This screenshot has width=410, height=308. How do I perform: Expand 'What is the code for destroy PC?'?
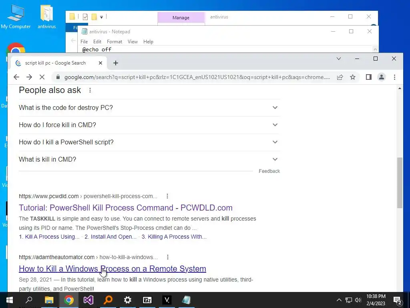point(149,107)
